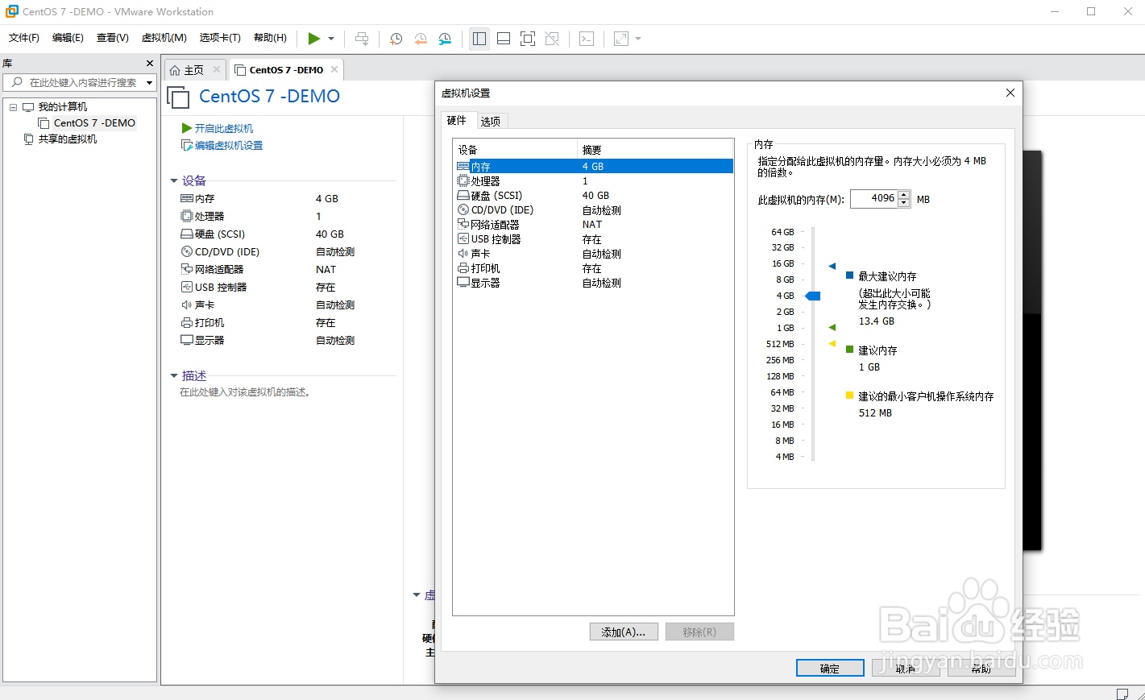The width and height of the screenshot is (1145, 700).
Task: Collapse the 我的计算机 tree node
Action: pos(13,107)
